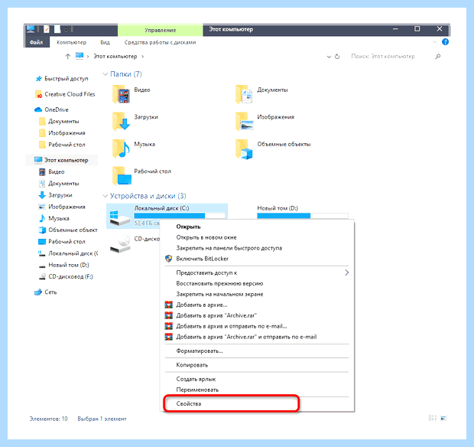Image resolution: width=474 pixels, height=447 pixels.
Task: Collapse the Устройства и диски (3) group
Action: click(106, 196)
